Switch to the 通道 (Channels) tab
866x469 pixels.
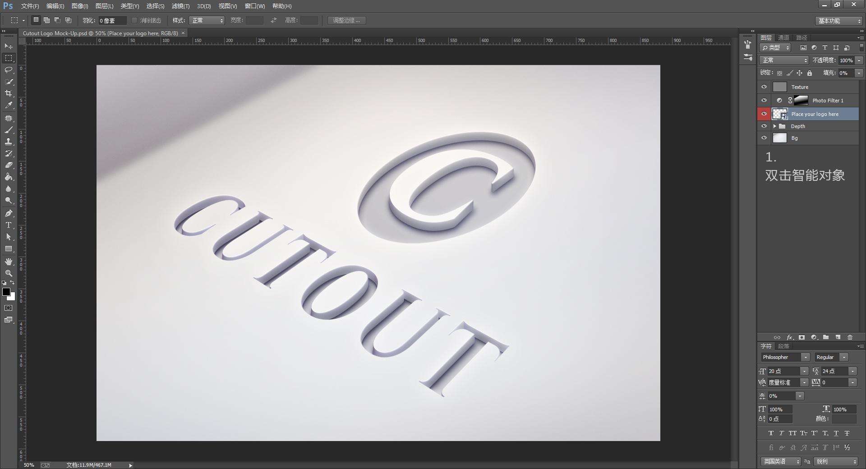point(783,37)
